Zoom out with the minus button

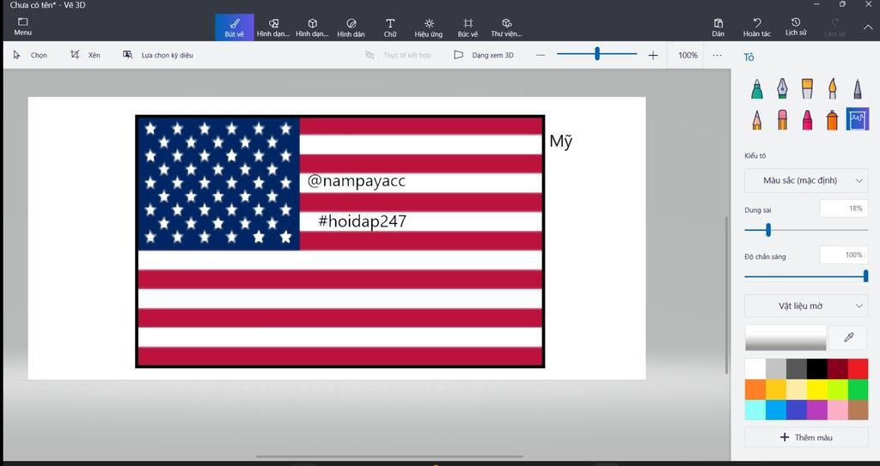(541, 55)
